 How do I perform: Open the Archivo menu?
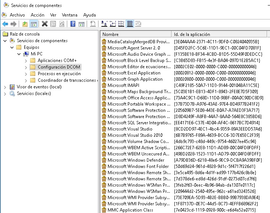[x=17, y=15]
